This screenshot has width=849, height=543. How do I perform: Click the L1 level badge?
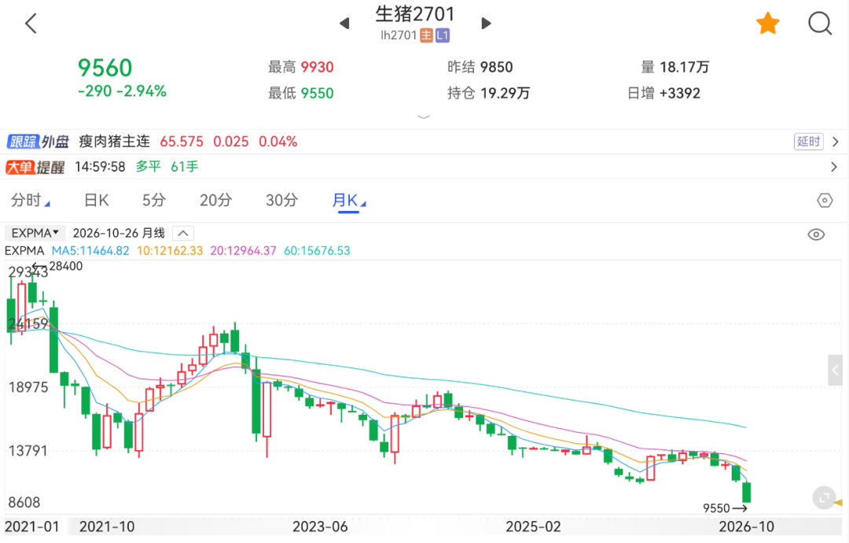point(443,35)
